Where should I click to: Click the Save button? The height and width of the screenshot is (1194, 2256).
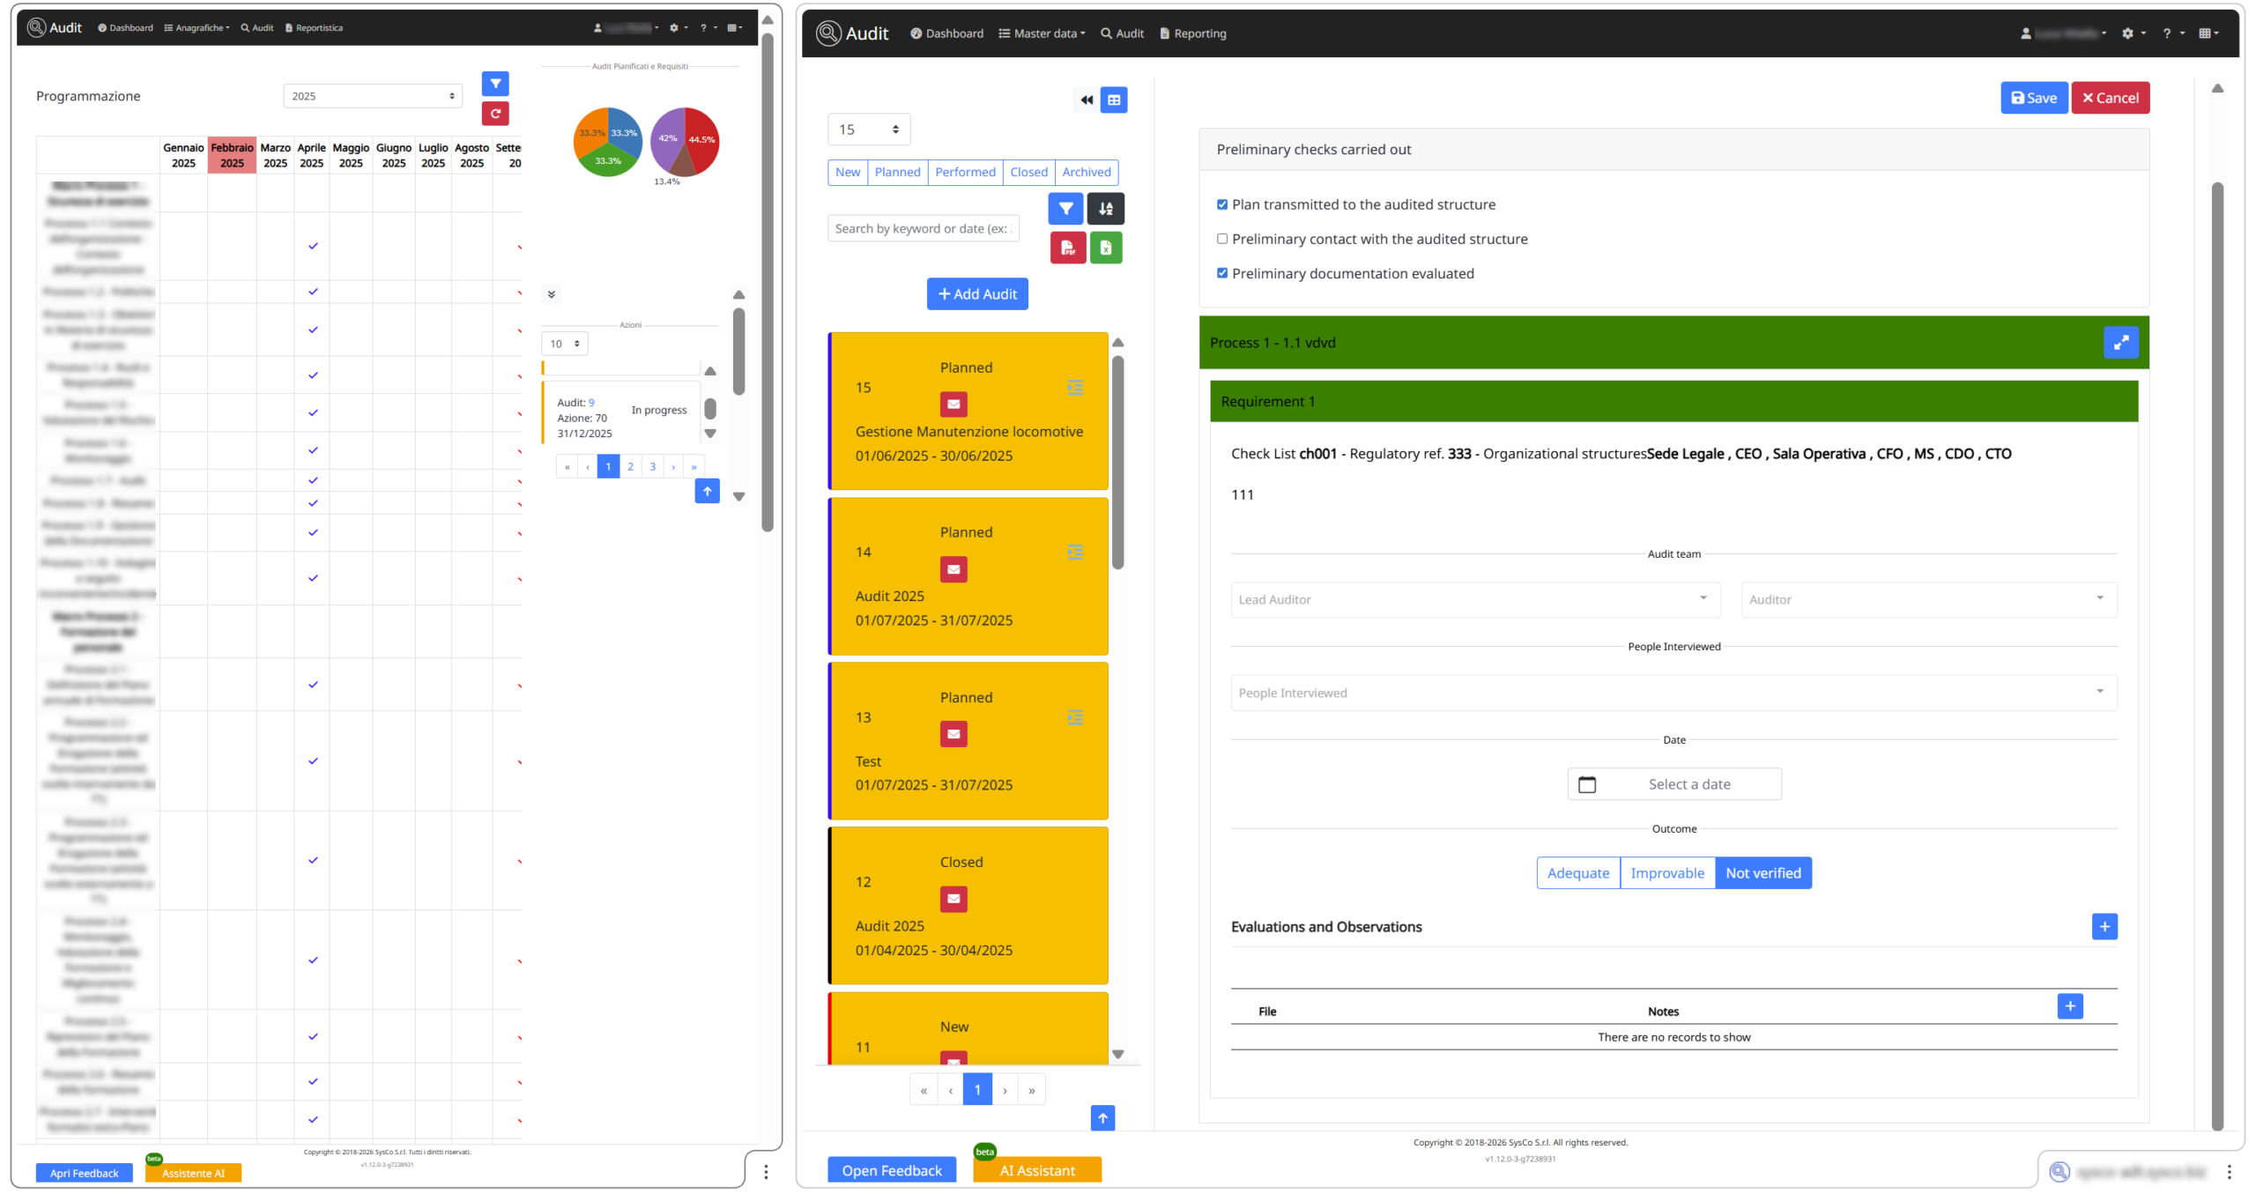coord(2033,98)
